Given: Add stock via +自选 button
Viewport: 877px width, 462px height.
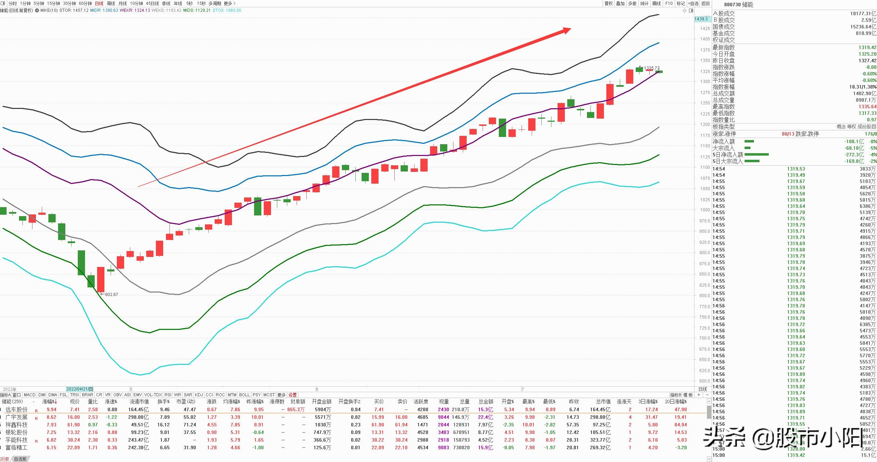Looking at the screenshot, I should coord(693,3).
